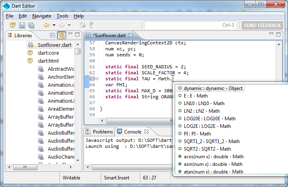
Task: Click Libraries horizontal scrollbar right arrow
Action: click(71, 167)
